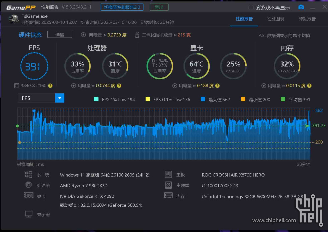Click the Colorful Technology 32GB memory text
Screen dimensions: 328x232
click(x=252, y=197)
